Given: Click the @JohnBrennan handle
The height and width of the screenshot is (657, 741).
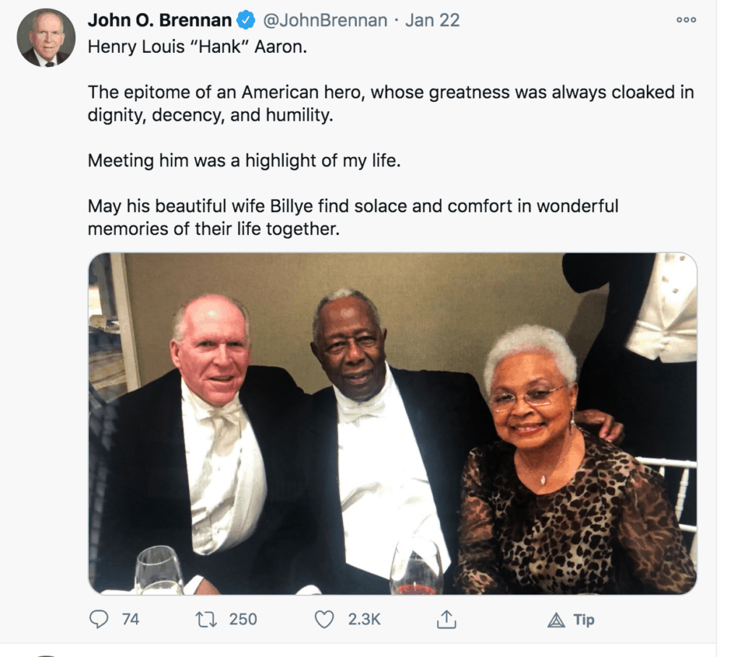Looking at the screenshot, I should pos(325,20).
